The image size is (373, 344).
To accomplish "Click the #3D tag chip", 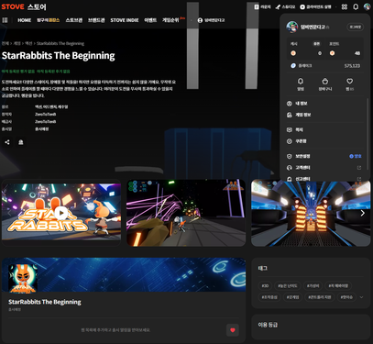I will pyautogui.click(x=265, y=286).
